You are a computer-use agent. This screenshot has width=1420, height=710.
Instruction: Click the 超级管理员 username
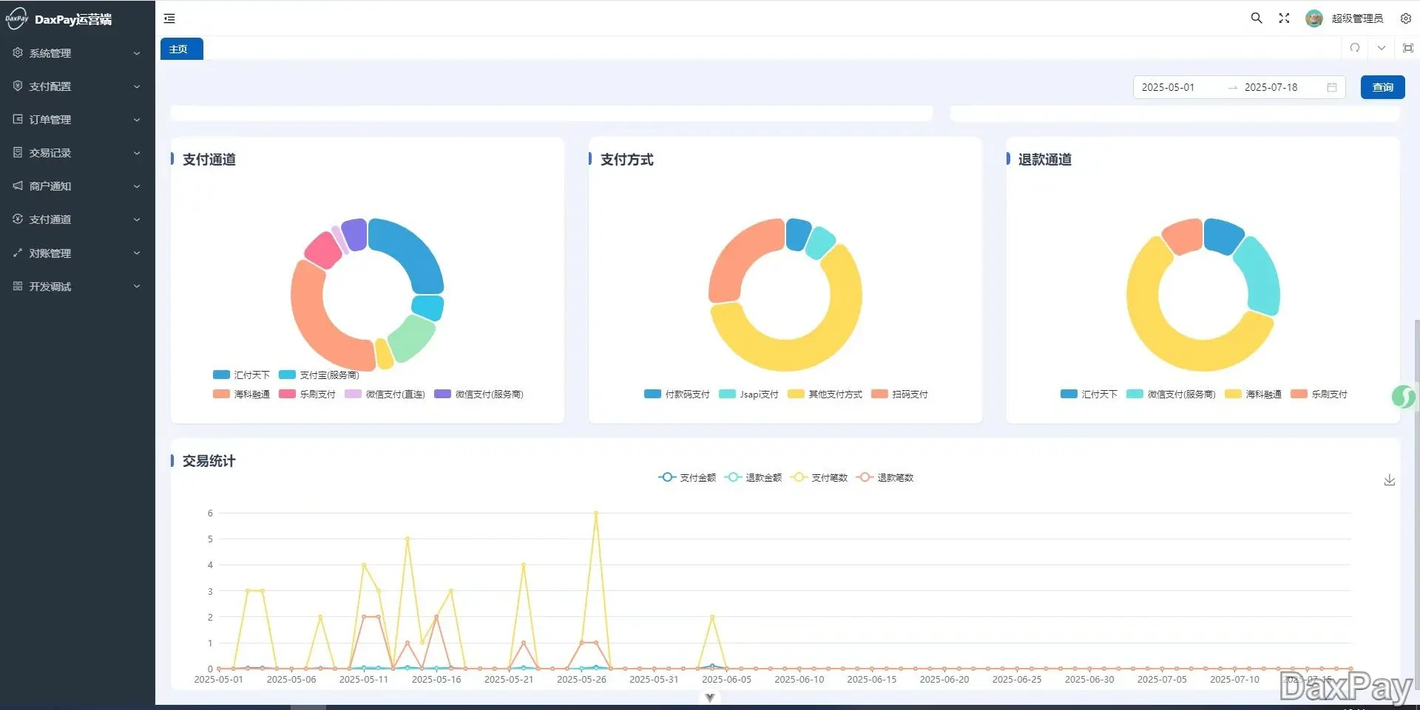[x=1357, y=18]
